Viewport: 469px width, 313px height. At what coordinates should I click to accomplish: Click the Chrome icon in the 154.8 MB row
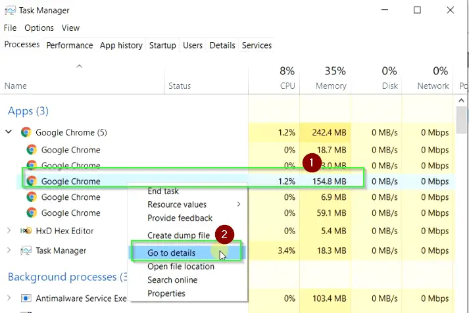pos(32,181)
